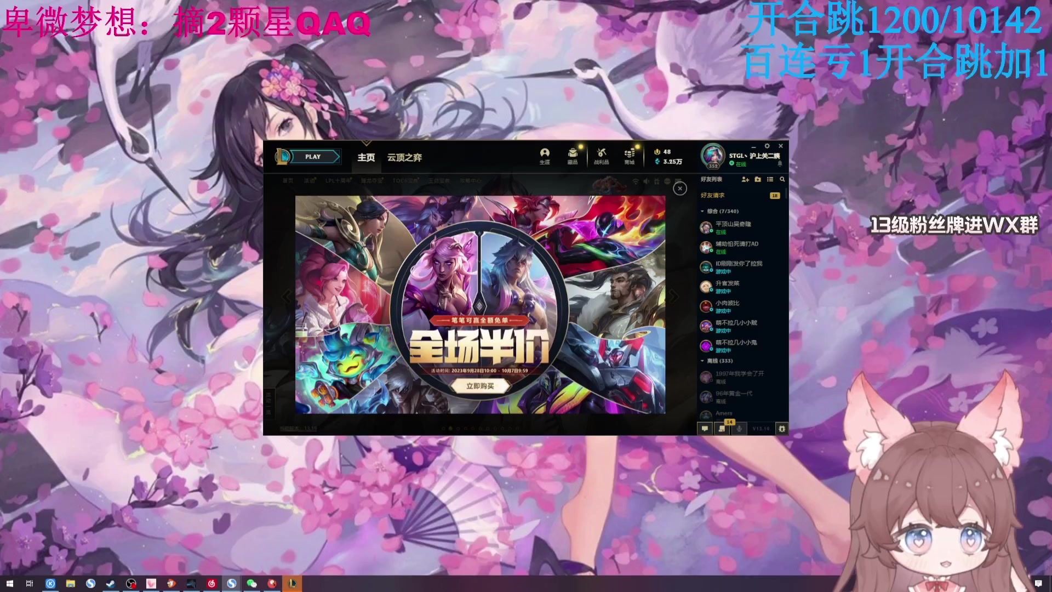Open the Windows Start menu
Image resolution: width=1052 pixels, height=592 pixels.
(x=9, y=584)
